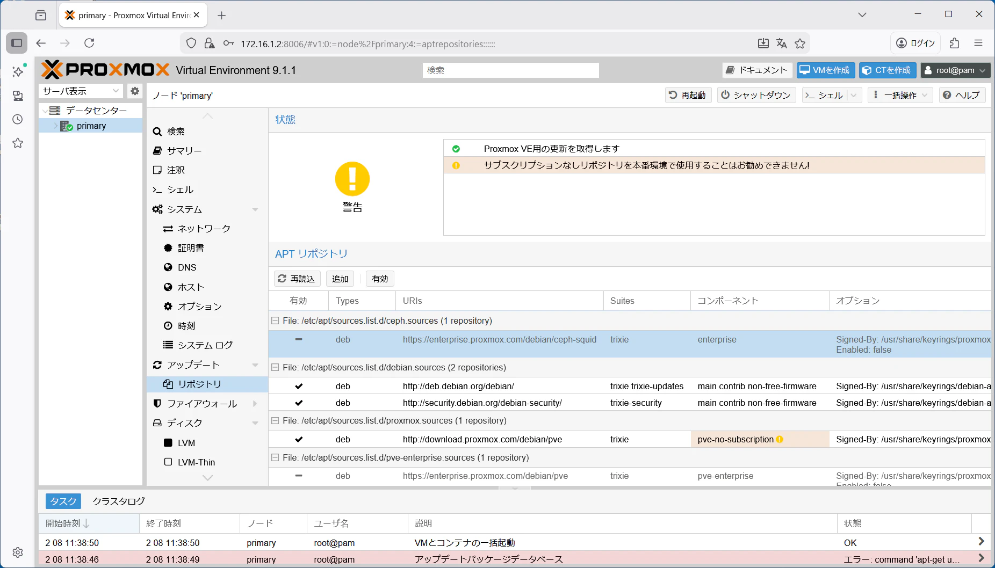Open the LVM disk page
Screen dimensions: 995x568
pos(207,443)
